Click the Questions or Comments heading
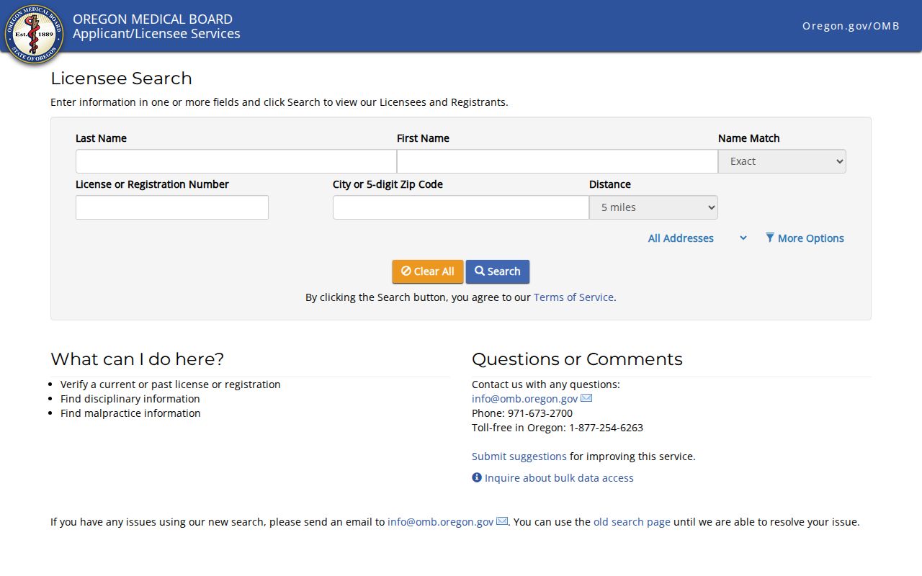This screenshot has height=576, width=922. (x=577, y=359)
